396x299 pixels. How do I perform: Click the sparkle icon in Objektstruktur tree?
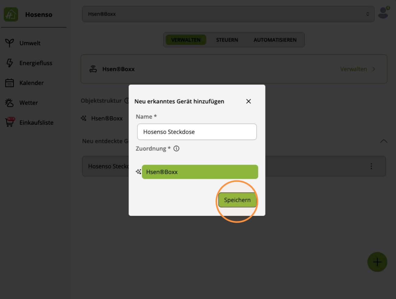pos(84,118)
